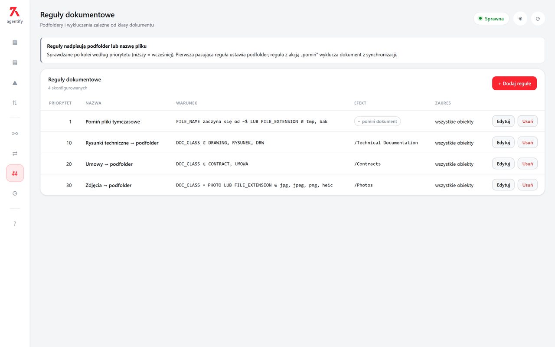Delete the Rysunki techniczne rule

(x=528, y=143)
